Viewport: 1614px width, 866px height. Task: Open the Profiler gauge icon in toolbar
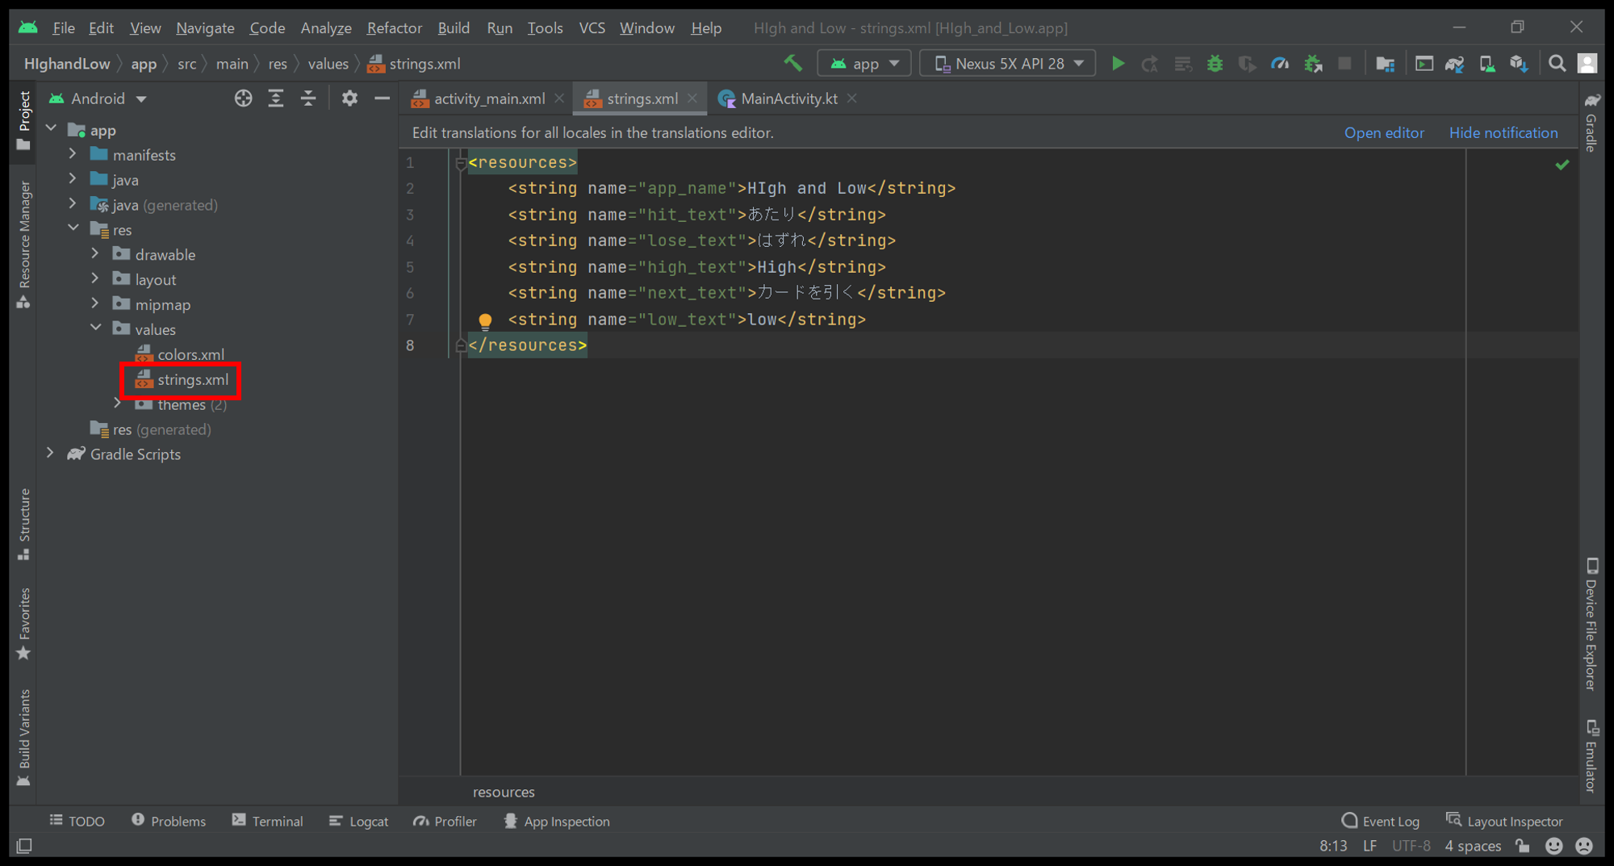(1280, 64)
